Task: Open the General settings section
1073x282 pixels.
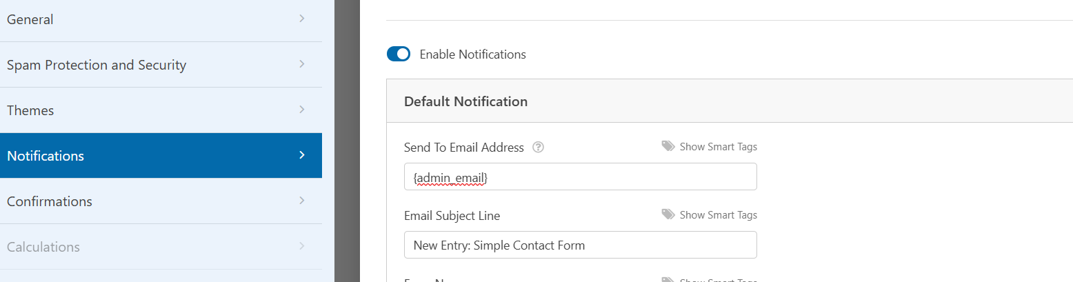Action: pos(161,19)
